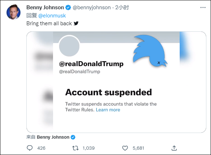Click the upside-down blue Twitter bird
The image size is (211, 155).
150,51
